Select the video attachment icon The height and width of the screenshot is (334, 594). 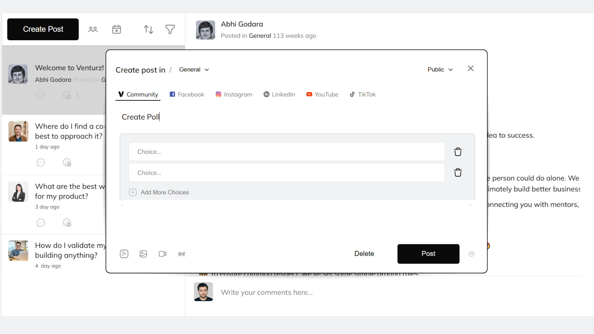coord(162,254)
